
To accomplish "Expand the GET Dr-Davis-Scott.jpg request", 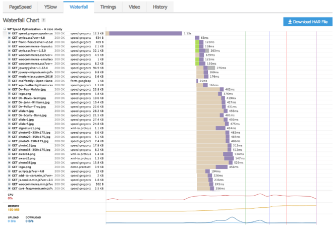I will click(x=9, y=98).
